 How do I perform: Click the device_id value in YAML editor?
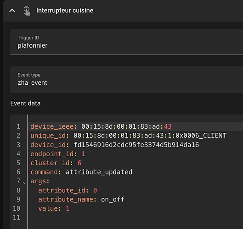pyautogui.click(x=136, y=145)
